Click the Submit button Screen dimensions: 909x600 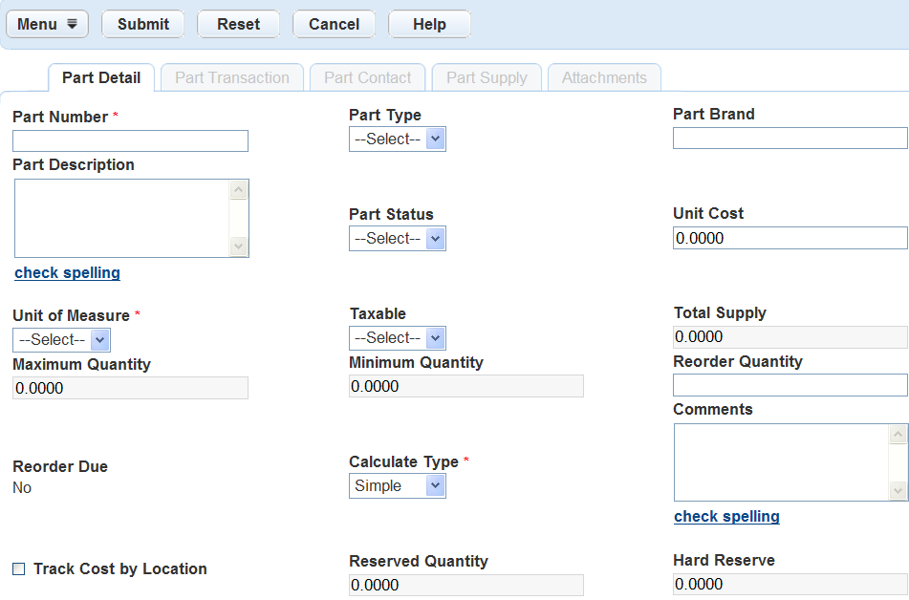click(142, 25)
